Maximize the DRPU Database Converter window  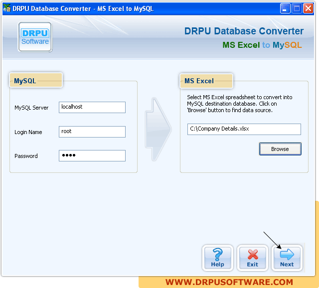(x=297, y=8)
